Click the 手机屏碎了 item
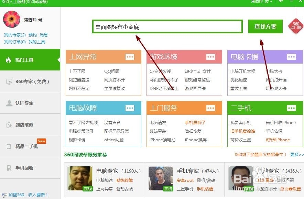The width and height of the screenshot is (304, 199). (195, 123)
